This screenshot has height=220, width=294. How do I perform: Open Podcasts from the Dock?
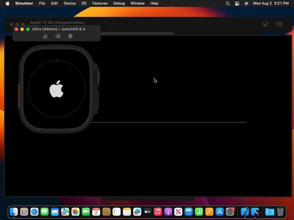pos(168,212)
